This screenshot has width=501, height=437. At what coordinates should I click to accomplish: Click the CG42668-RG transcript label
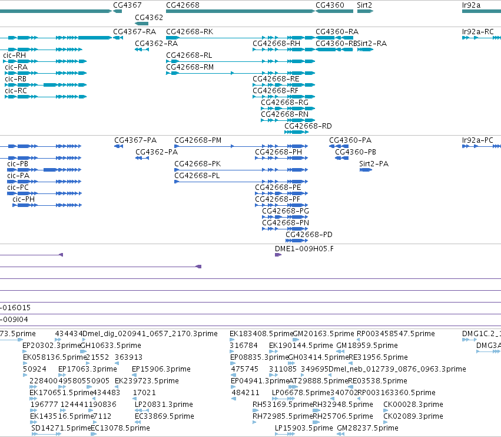point(285,103)
